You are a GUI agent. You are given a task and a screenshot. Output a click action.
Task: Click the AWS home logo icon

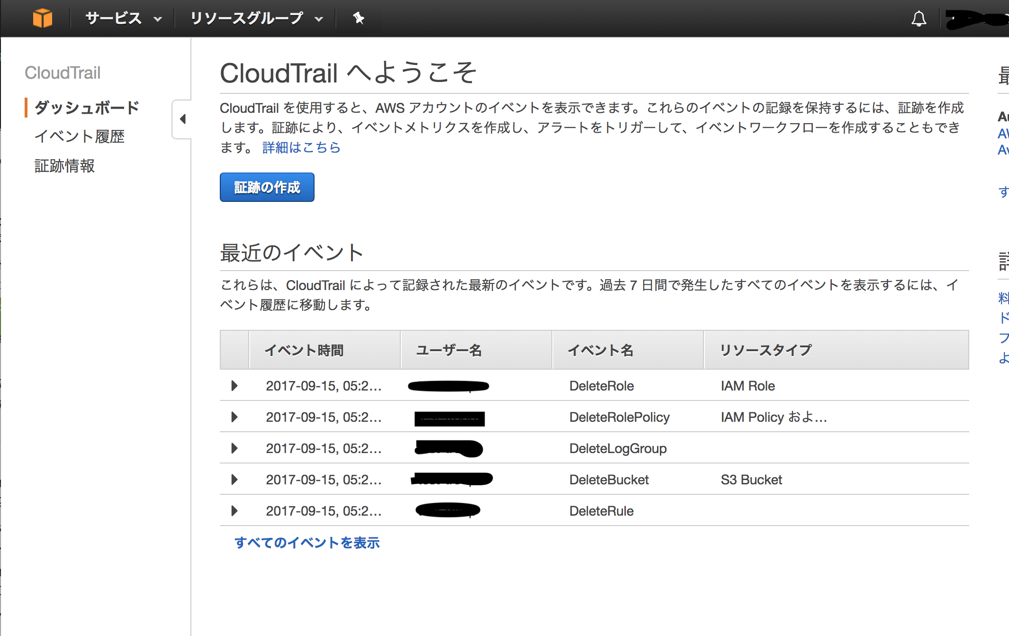[x=42, y=18]
